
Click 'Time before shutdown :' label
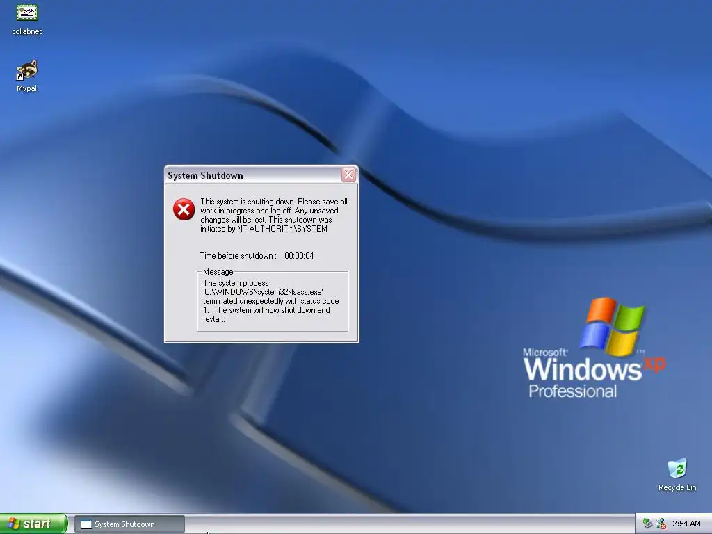pos(238,256)
